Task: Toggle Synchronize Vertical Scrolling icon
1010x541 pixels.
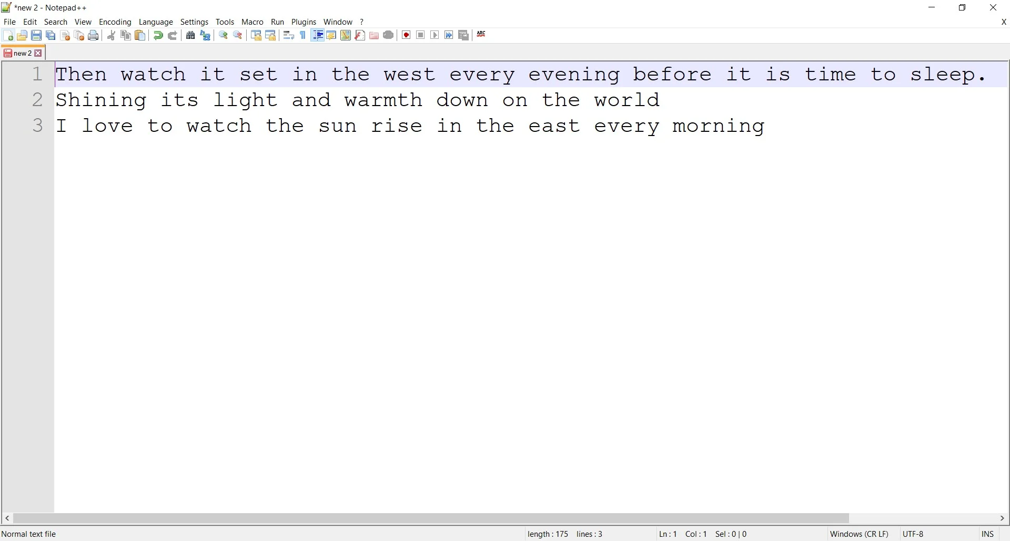Action: (x=256, y=35)
